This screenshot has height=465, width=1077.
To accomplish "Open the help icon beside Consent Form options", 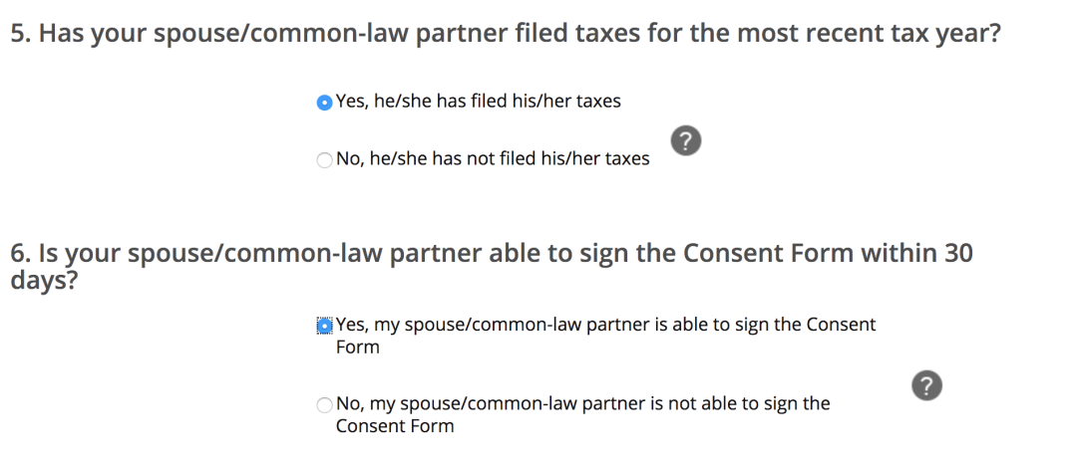I will coord(926,385).
